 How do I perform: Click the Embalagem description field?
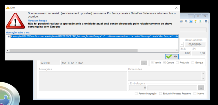[x=172, y=88]
